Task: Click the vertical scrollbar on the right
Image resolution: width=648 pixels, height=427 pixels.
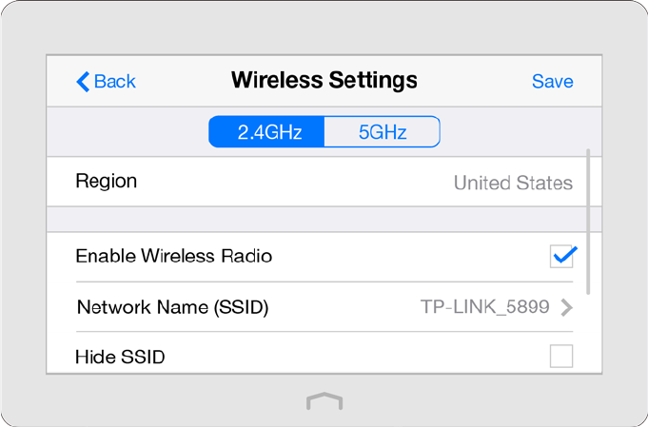Action: (x=589, y=219)
